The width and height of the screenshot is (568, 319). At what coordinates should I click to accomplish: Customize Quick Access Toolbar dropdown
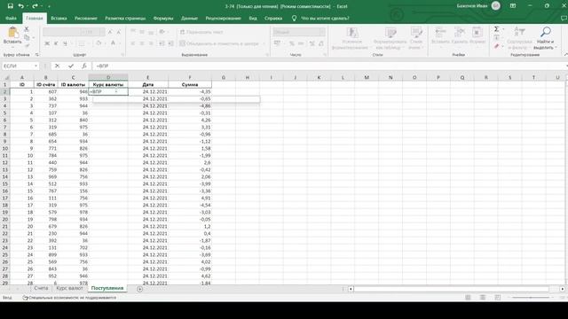coord(49,6)
